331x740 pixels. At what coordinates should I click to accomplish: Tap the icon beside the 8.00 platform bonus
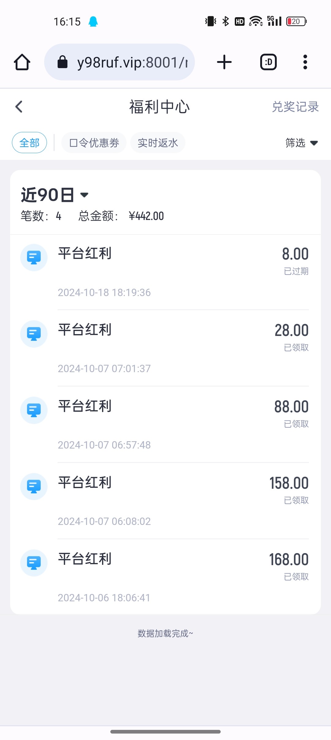click(x=34, y=257)
